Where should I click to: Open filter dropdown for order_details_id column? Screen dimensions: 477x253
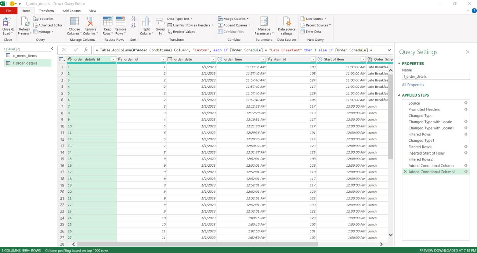113,59
